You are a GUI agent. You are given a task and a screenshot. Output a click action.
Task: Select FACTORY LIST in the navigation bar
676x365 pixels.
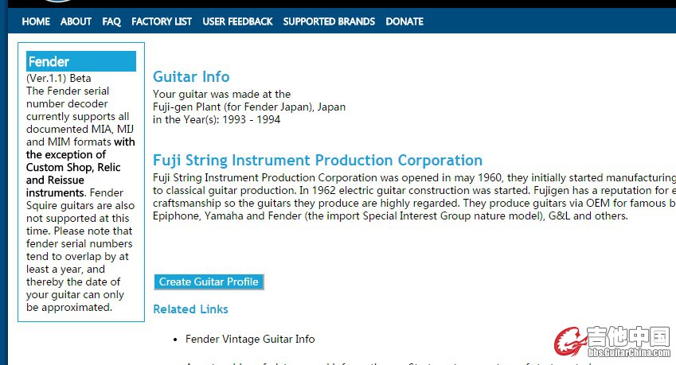click(x=162, y=21)
